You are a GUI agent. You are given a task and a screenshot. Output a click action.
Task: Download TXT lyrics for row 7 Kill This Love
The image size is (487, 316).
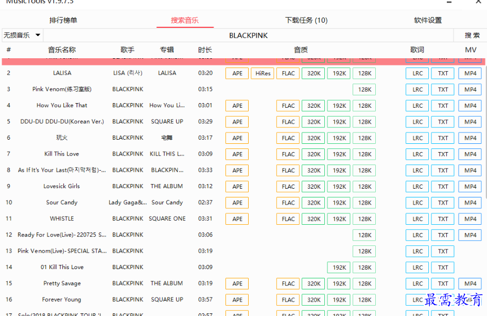tap(443, 154)
